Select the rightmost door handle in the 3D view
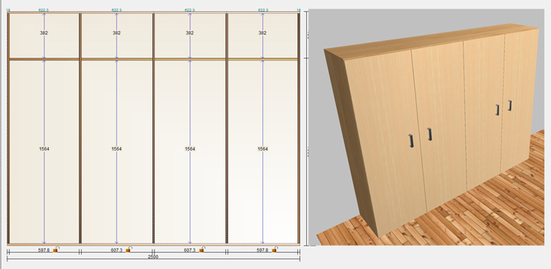Screen dimensions: 551x269 coord(509,106)
